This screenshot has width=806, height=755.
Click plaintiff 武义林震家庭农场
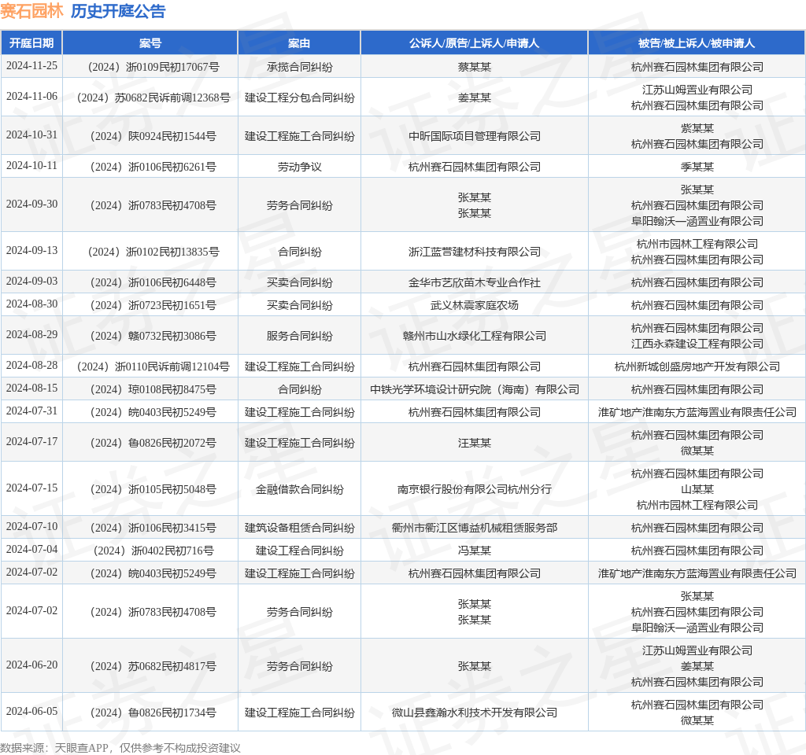click(x=475, y=305)
